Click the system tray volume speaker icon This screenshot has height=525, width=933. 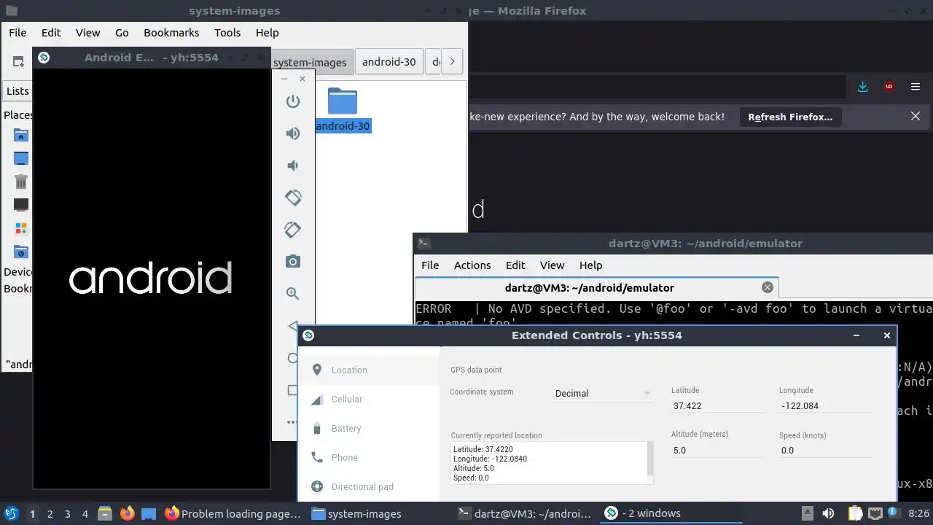click(x=828, y=513)
